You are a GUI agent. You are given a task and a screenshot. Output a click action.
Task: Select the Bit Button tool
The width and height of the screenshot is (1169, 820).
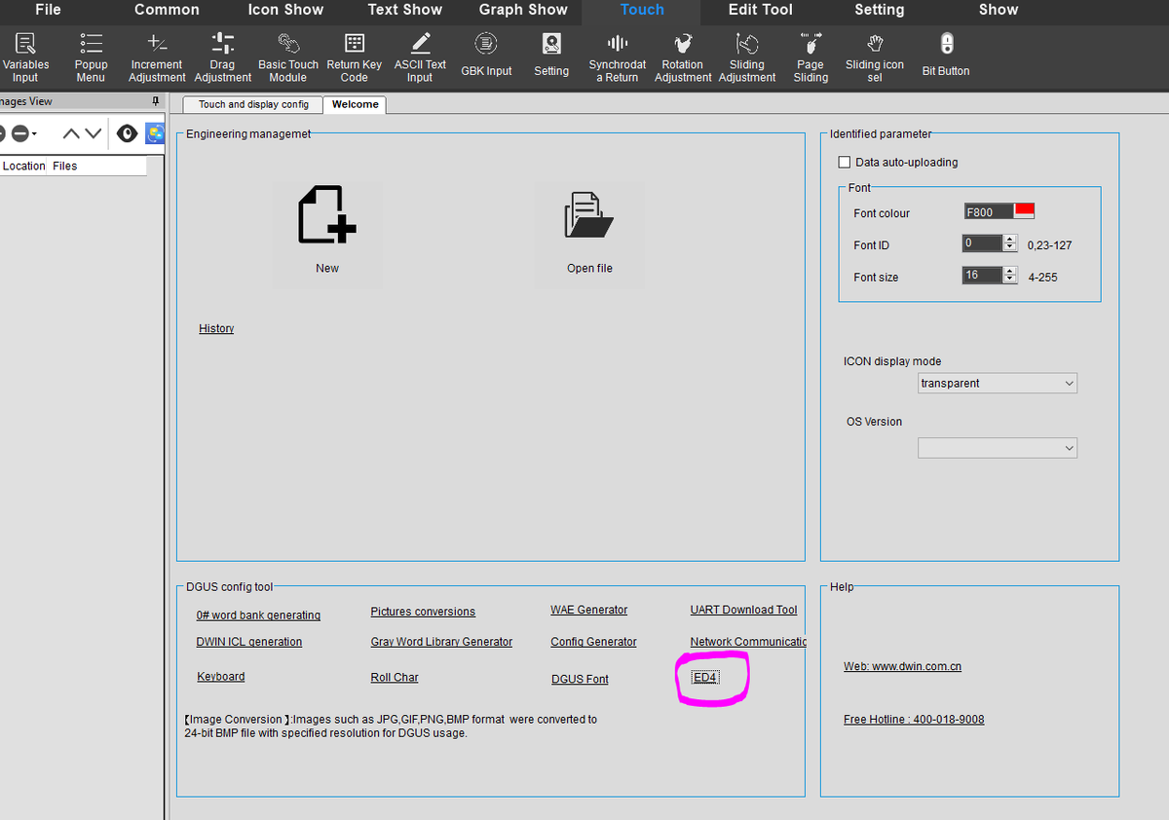point(946,56)
